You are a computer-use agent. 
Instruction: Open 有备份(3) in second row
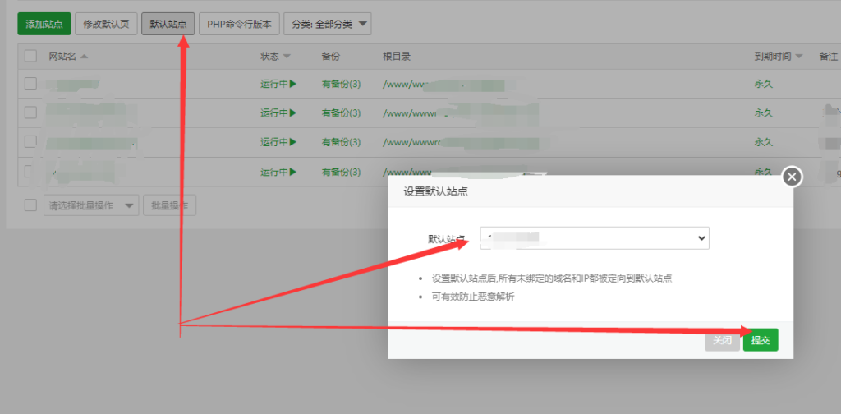point(341,113)
